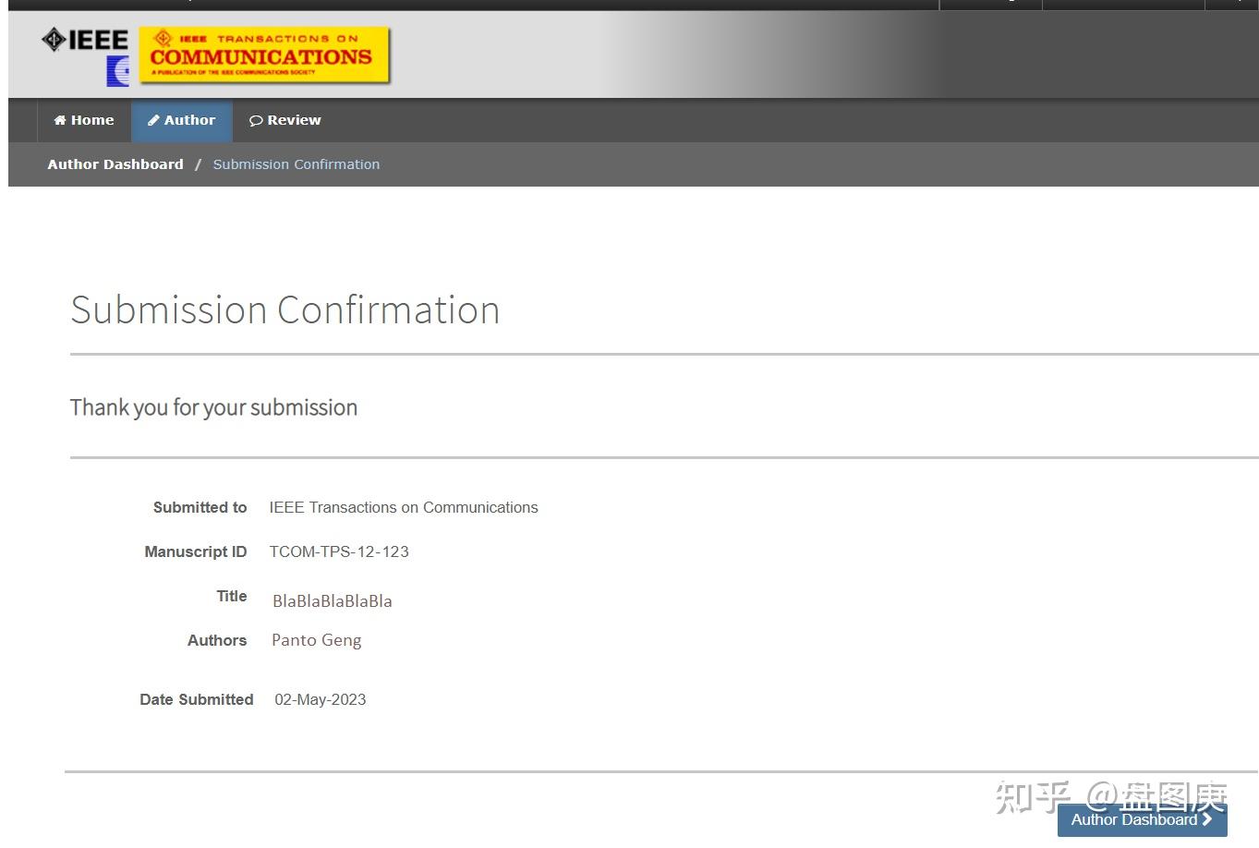Click the Submission Confirmation page heading
Image resolution: width=1259 pixels, height=848 pixels.
coord(284,310)
